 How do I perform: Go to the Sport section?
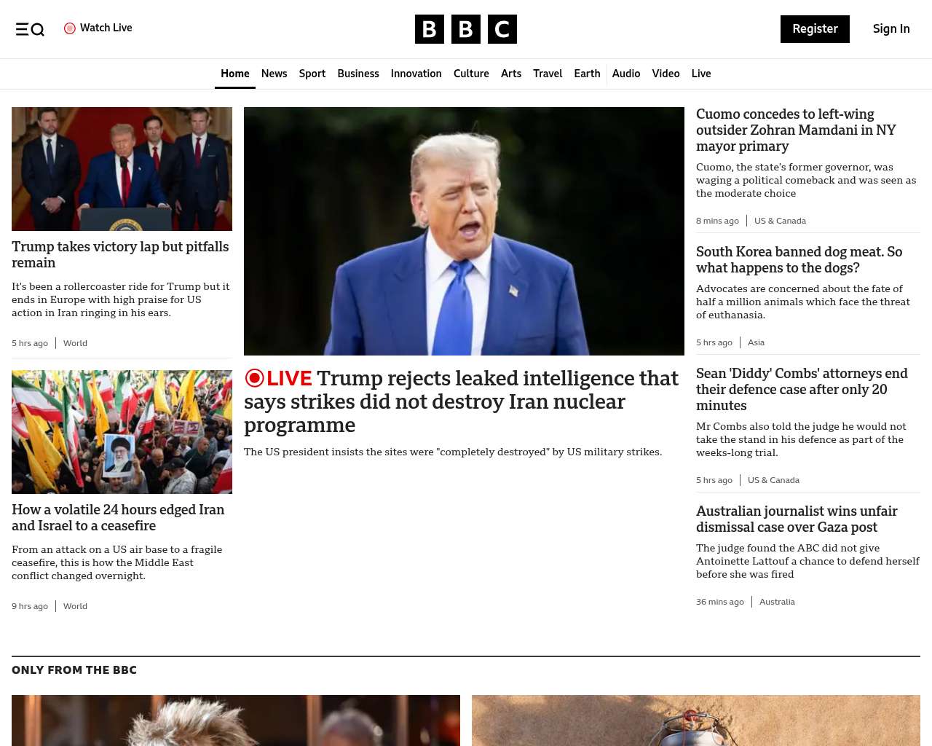(312, 74)
